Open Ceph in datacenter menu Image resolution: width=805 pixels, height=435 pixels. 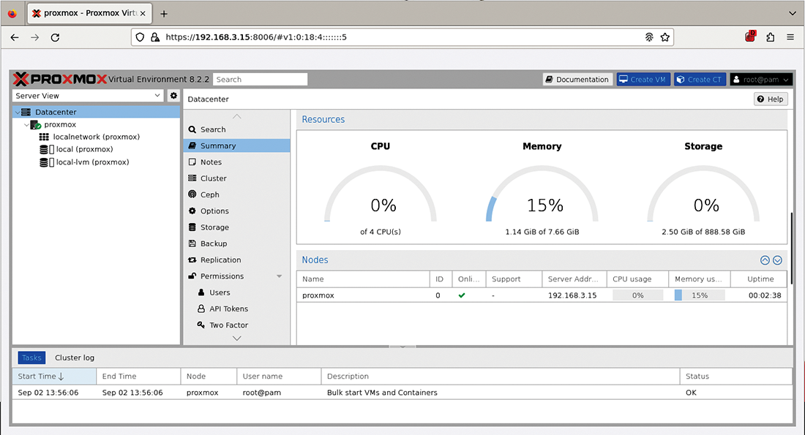coord(236,195)
